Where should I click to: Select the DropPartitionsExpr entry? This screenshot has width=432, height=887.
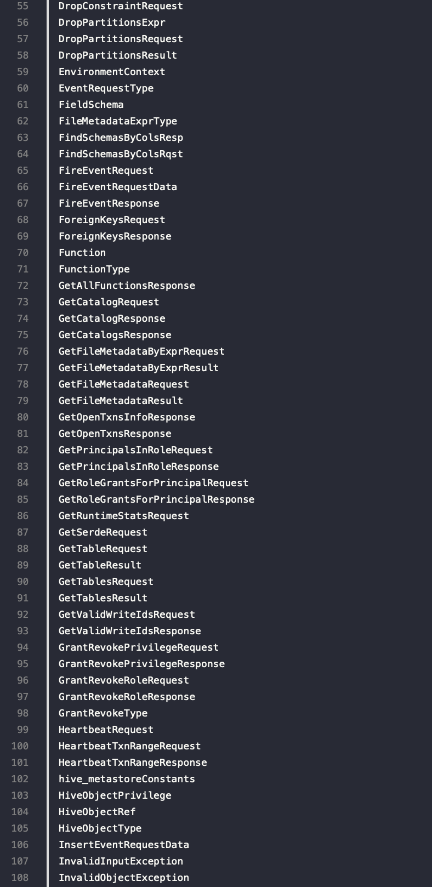coord(112,22)
